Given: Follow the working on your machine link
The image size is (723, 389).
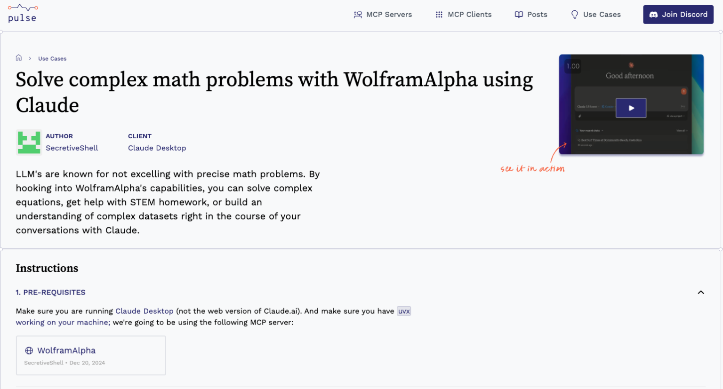Looking at the screenshot, I should (62, 322).
